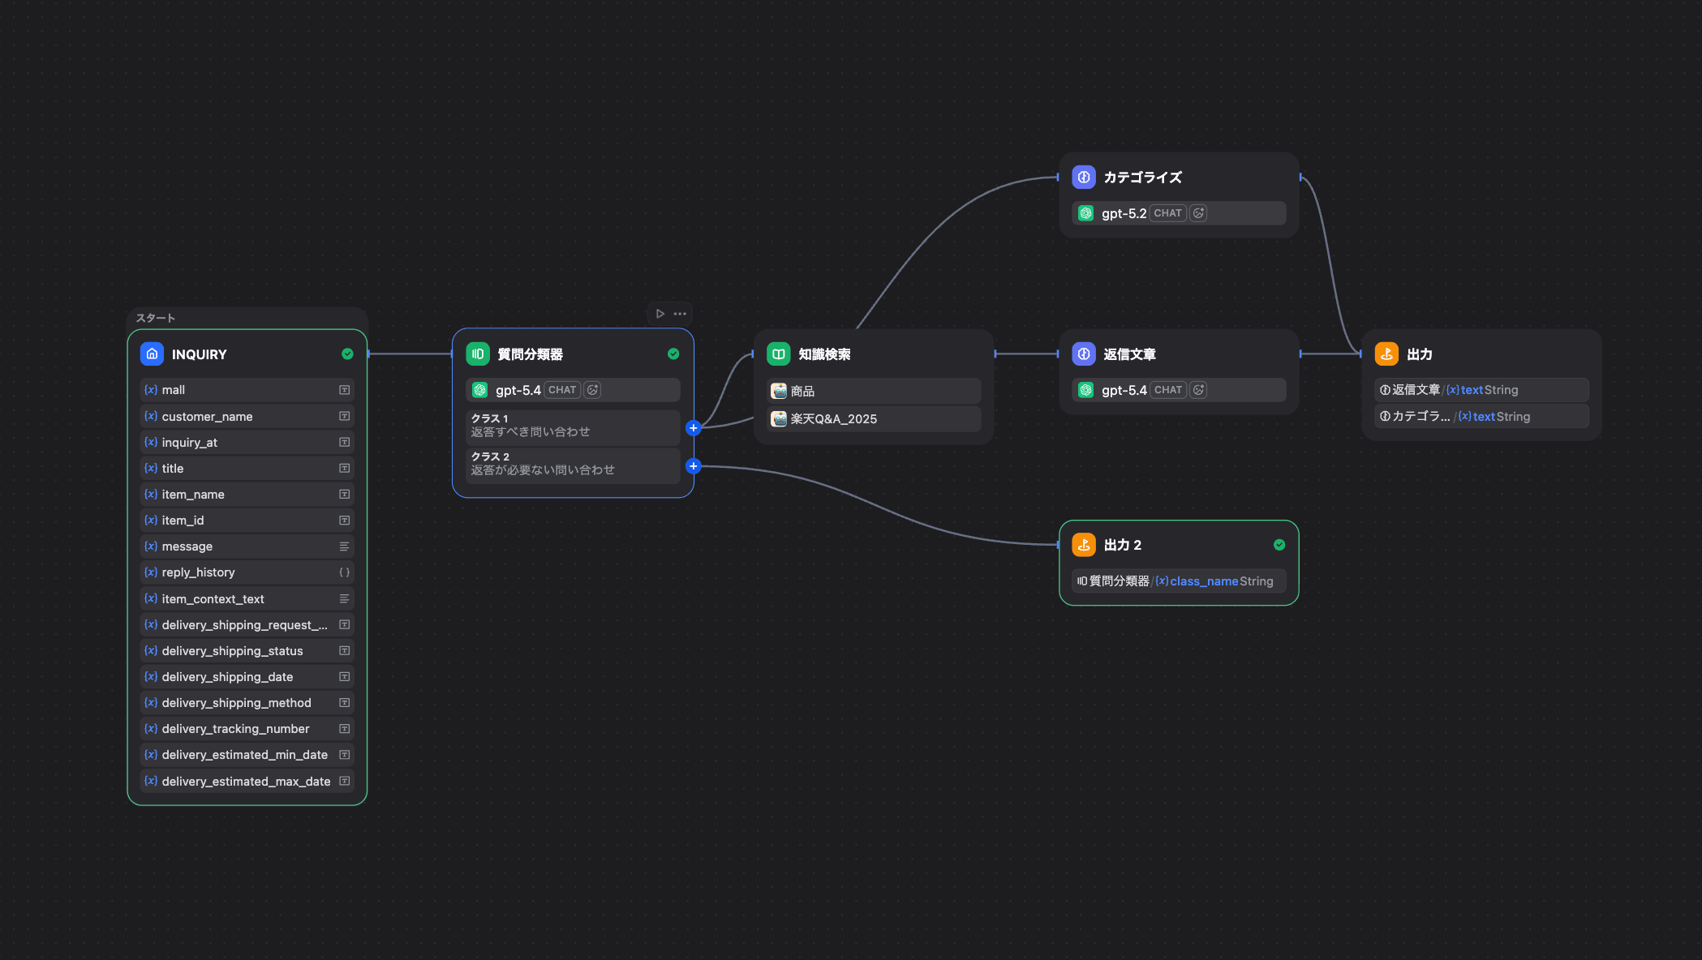Click the orange 出力 2 node icon

(1084, 545)
